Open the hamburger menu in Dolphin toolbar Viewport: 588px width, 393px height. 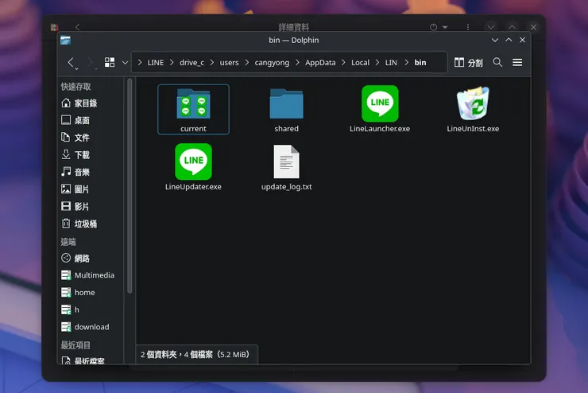517,62
